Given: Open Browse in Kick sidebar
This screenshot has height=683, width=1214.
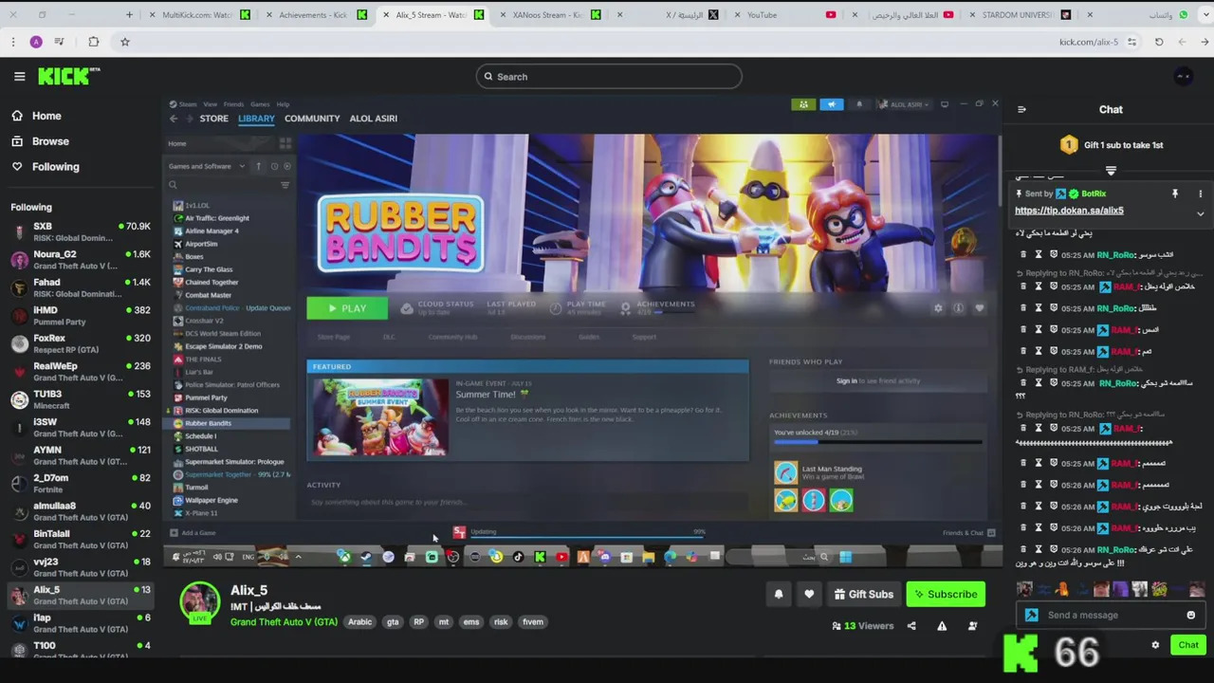Looking at the screenshot, I should click(x=40, y=141).
